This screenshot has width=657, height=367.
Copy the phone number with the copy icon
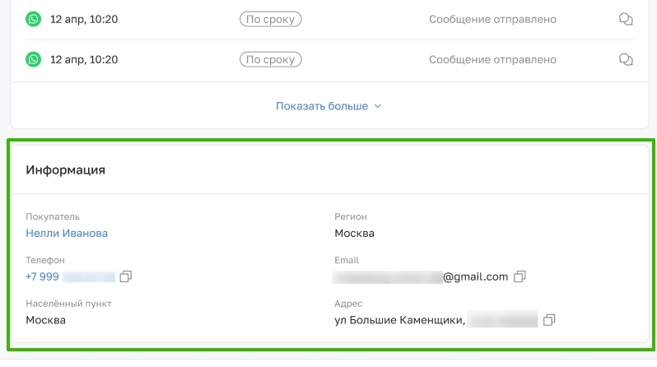[126, 276]
